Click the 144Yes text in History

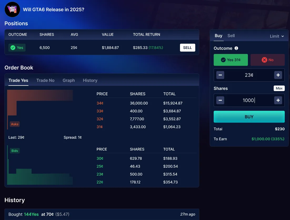point(31,214)
